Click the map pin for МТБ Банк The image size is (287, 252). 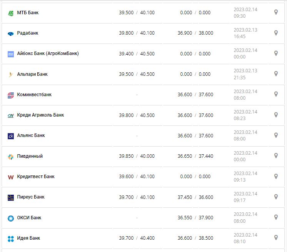click(276, 12)
